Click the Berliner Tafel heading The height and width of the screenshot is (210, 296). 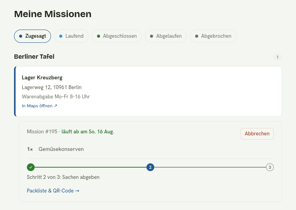click(x=34, y=57)
